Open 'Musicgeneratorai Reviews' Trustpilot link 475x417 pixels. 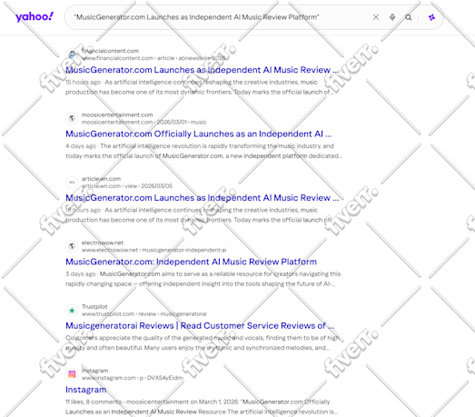(200, 326)
